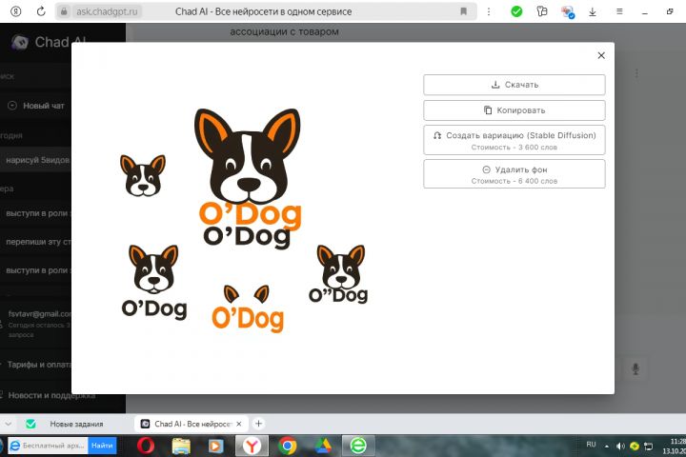Click the site lock icon
Viewport: 686px width, 457px height.
[x=64, y=11]
